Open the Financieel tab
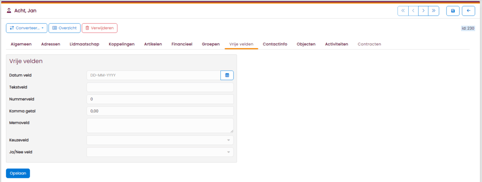The height and width of the screenshot is (182, 482). pos(182,44)
